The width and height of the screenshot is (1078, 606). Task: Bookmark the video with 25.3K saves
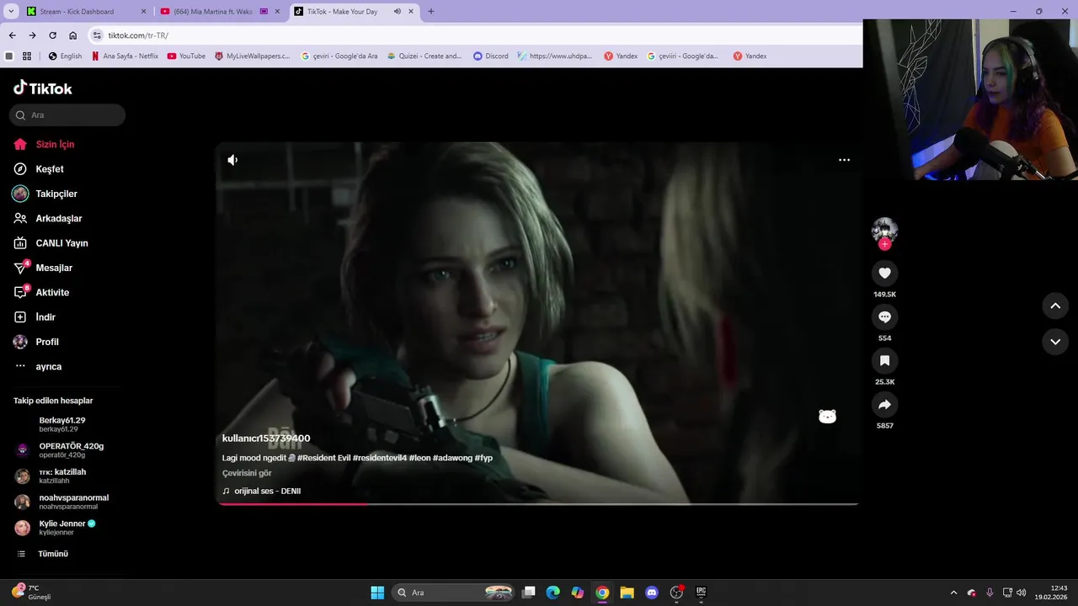click(884, 360)
